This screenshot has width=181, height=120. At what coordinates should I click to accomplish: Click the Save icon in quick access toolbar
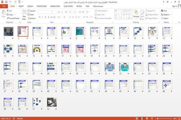(6, 2)
